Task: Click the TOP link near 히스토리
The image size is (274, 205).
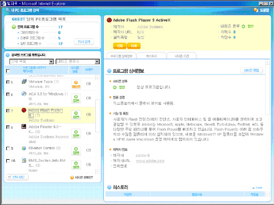Action: pyautogui.click(x=257, y=188)
